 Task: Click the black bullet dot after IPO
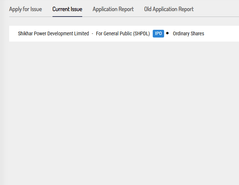pyautogui.click(x=167, y=33)
